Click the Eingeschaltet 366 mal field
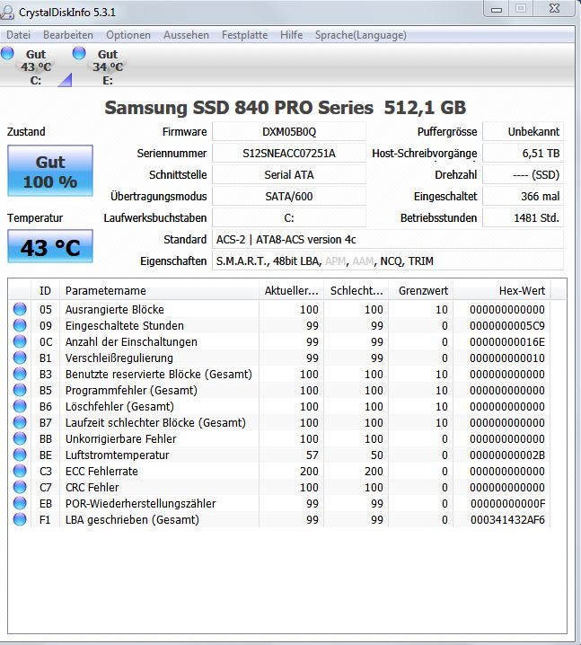 tap(523, 196)
